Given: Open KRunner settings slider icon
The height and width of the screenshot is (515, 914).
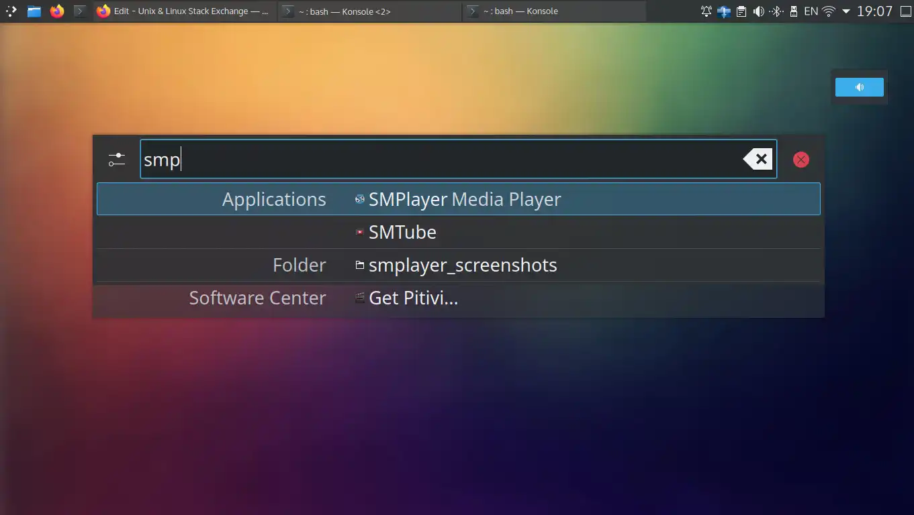Looking at the screenshot, I should 117,160.
